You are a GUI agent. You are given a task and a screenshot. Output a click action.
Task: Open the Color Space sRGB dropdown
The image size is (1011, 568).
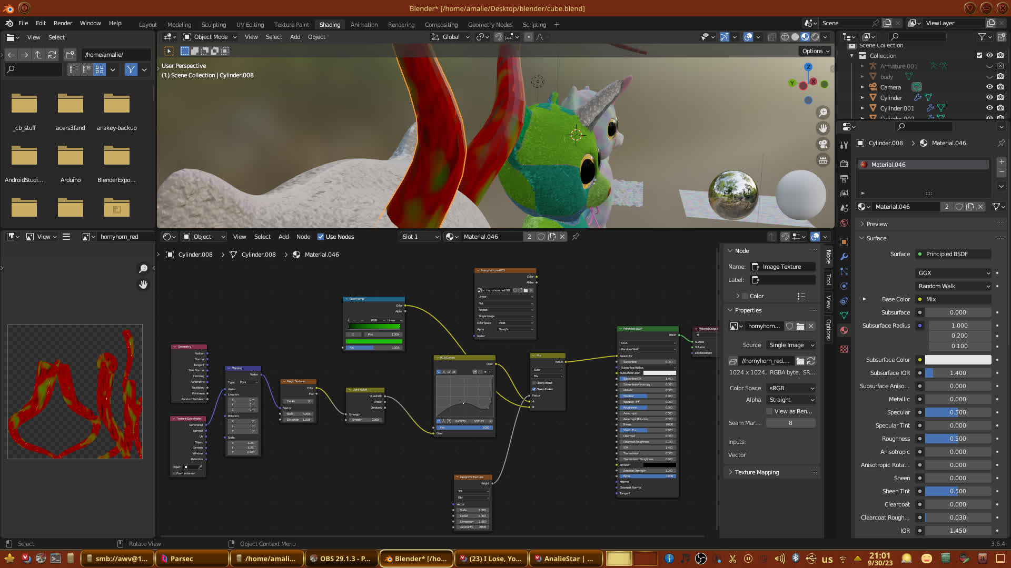(791, 388)
